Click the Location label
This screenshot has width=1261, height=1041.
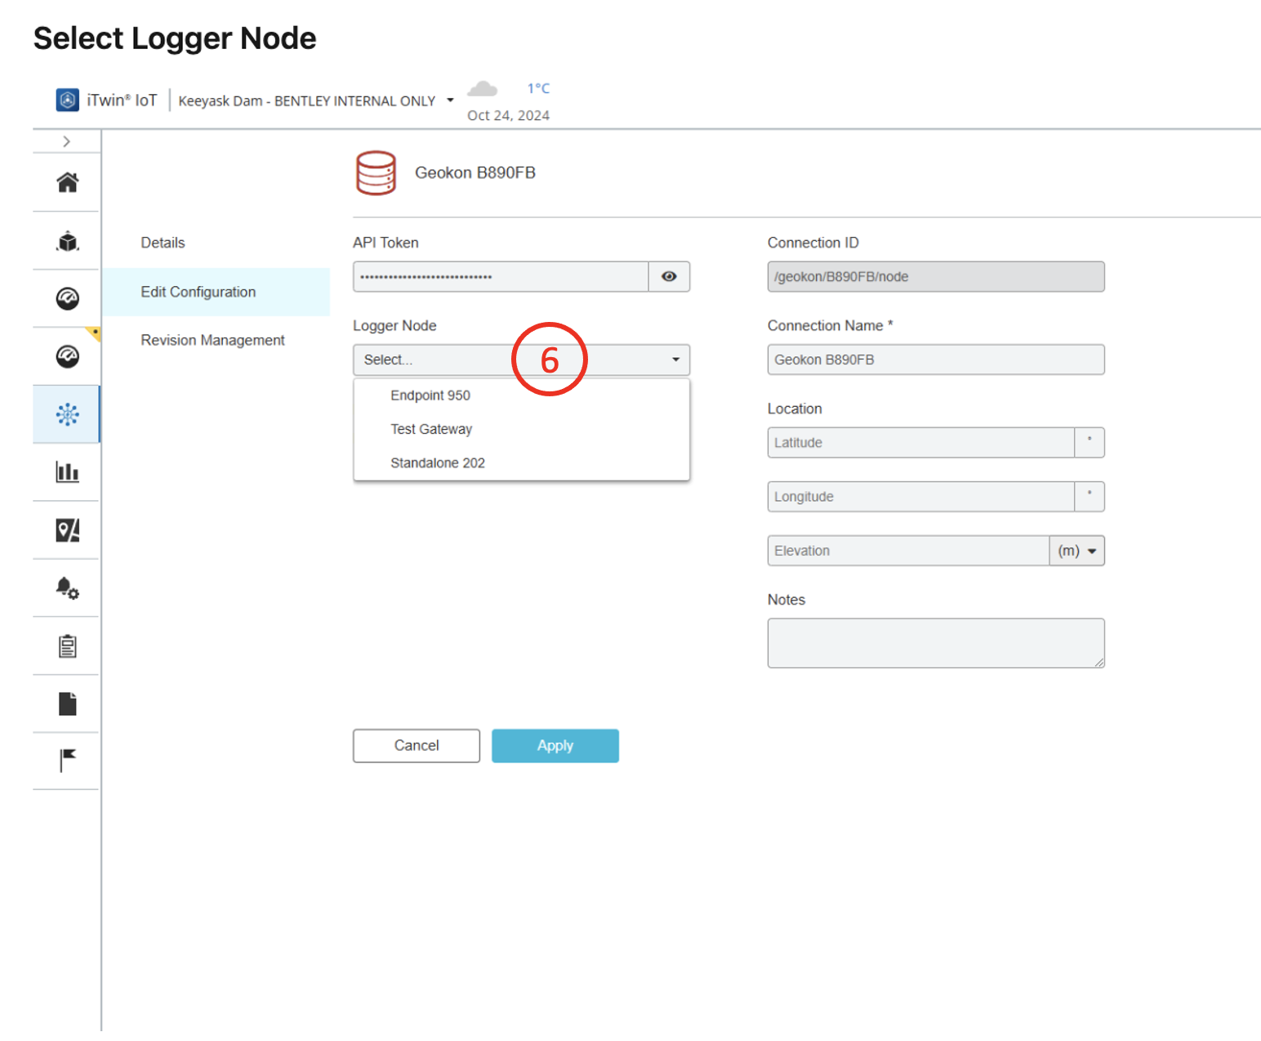click(x=795, y=409)
